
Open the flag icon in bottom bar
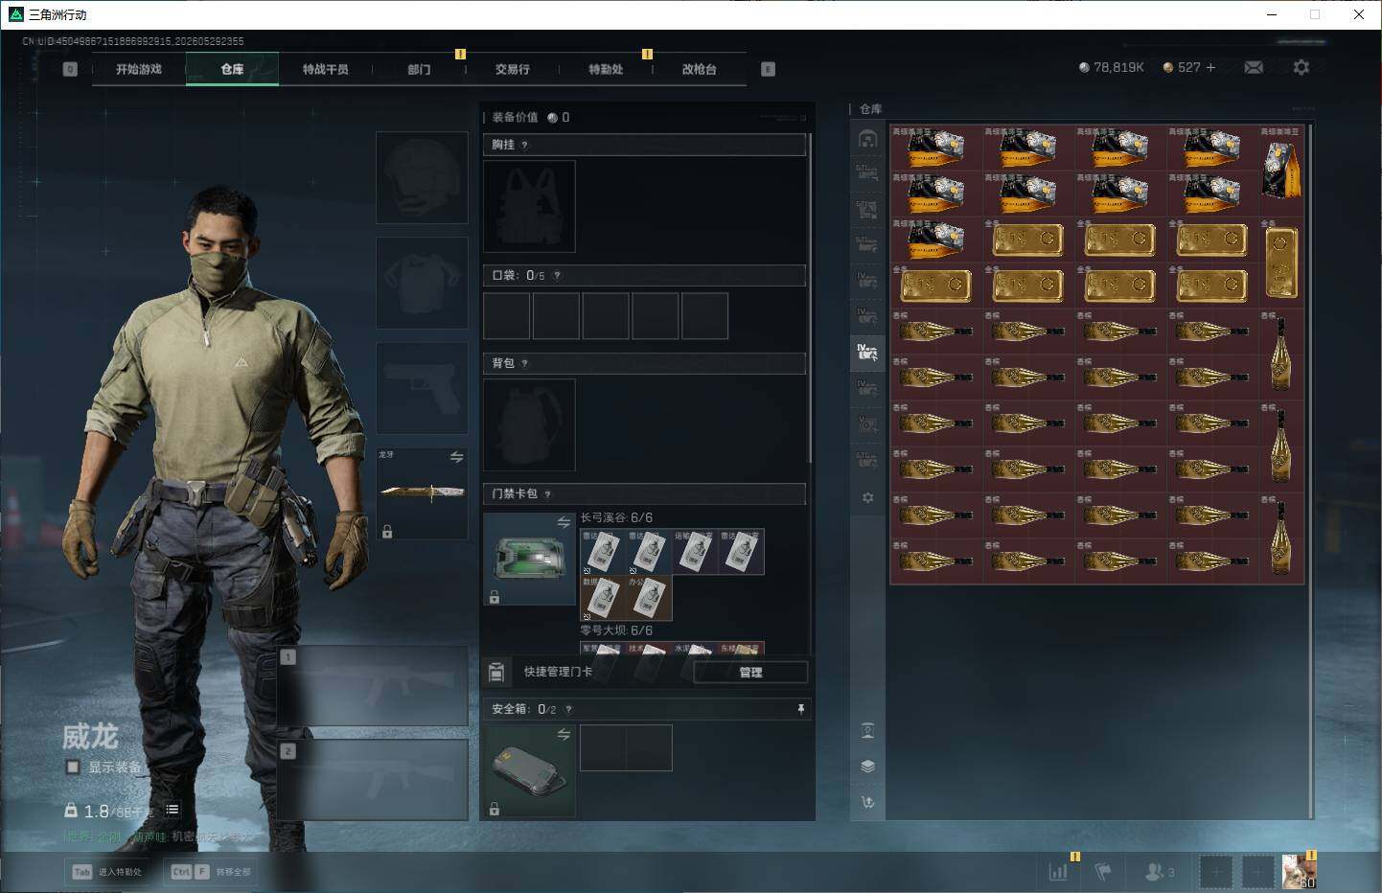1103,872
